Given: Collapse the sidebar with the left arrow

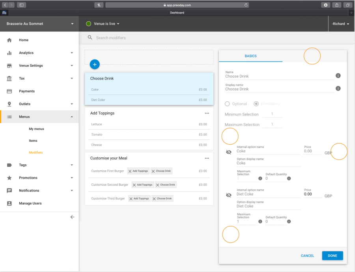Looking at the screenshot, I should click(72, 217).
